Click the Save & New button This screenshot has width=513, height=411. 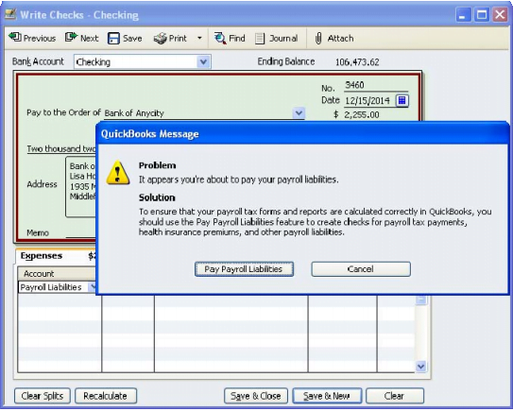[327, 396]
